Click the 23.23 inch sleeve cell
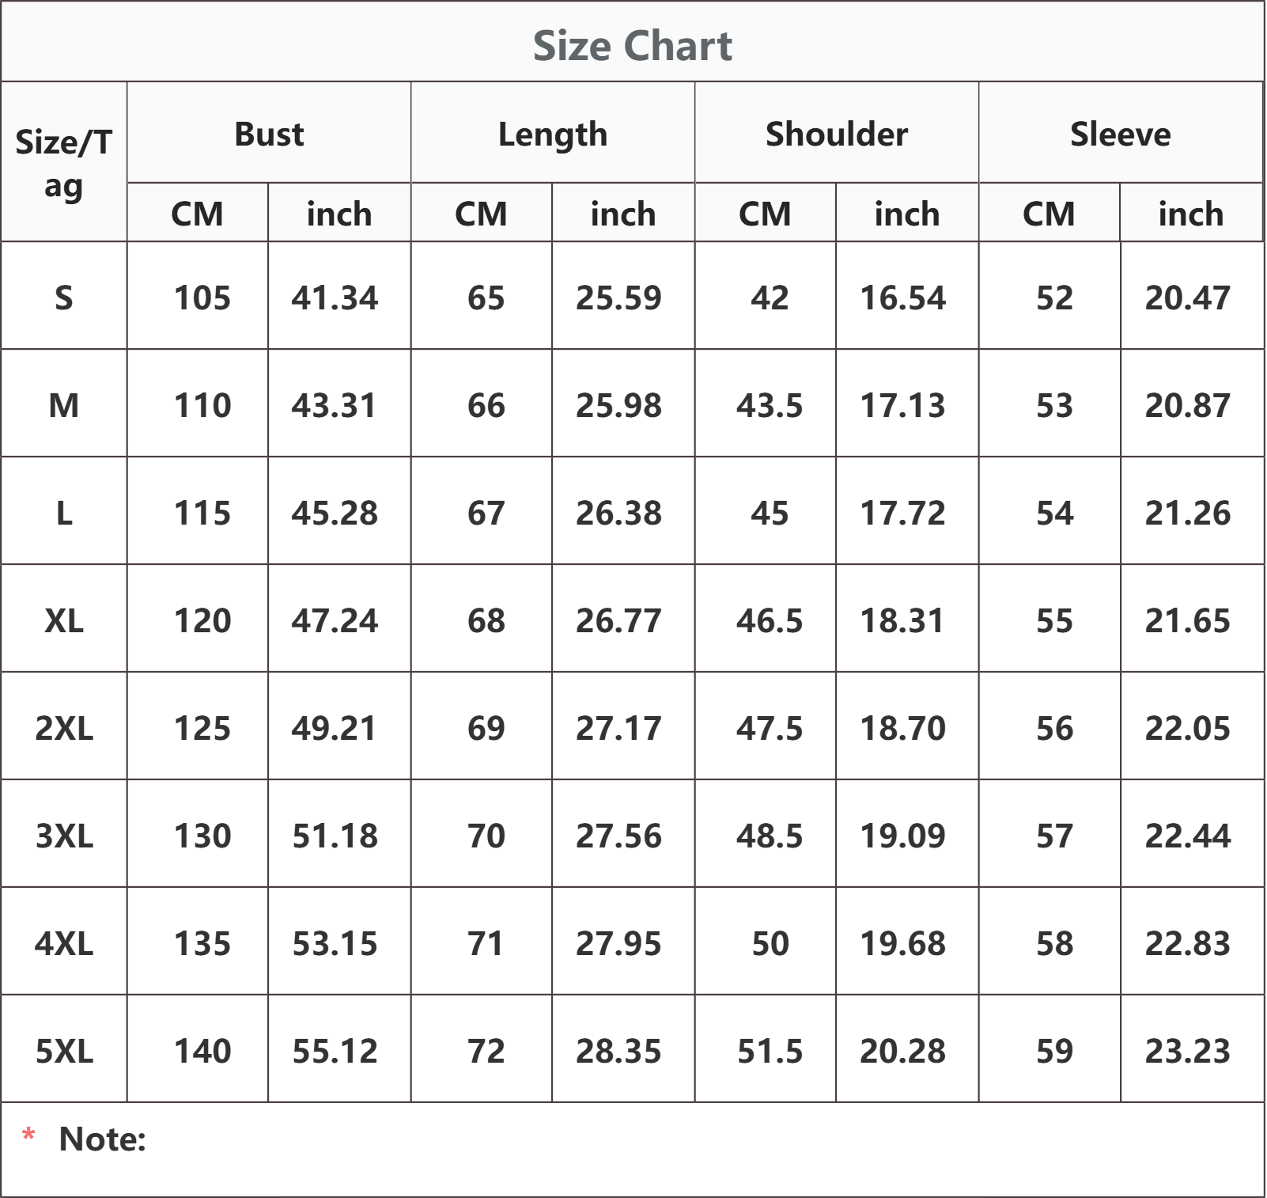 click(x=1188, y=1051)
